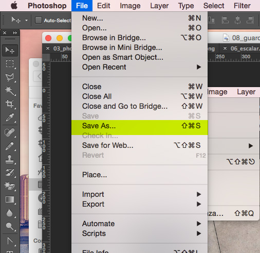Activate the Eyedropper tool
The height and width of the screenshot is (253, 260).
click(x=10, y=117)
